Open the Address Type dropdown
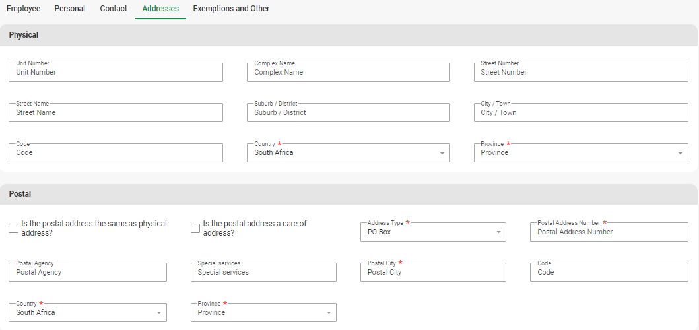 (x=433, y=232)
